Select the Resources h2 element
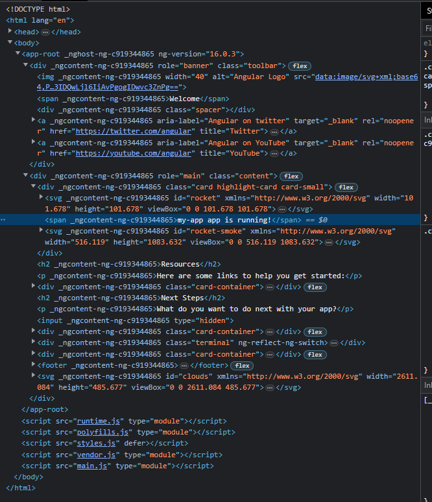This screenshot has height=502, width=432. pyautogui.click(x=129, y=265)
